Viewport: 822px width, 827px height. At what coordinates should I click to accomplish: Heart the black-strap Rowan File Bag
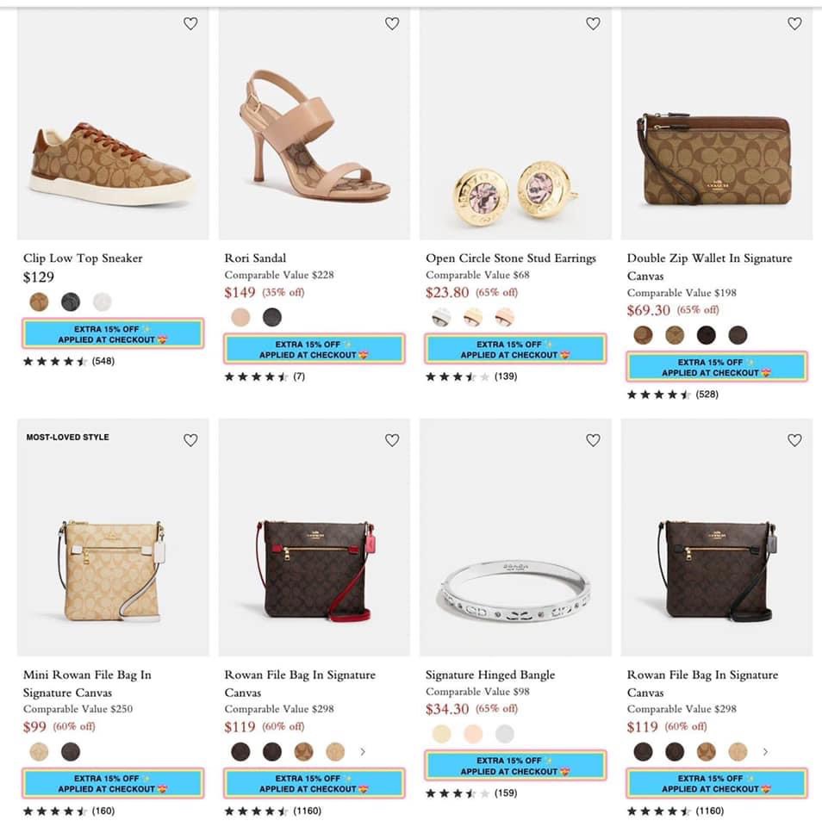(794, 440)
